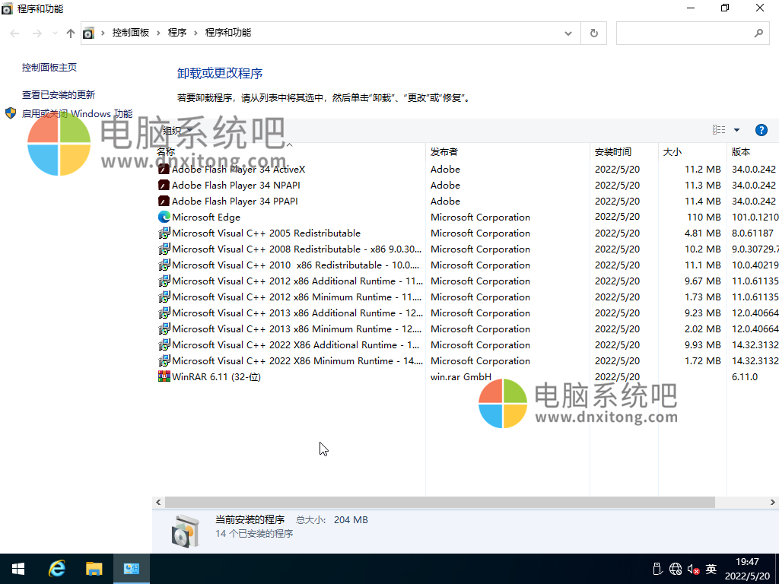This screenshot has width=779, height=584.
Task: Click the up-directory arrow
Action: [71, 33]
